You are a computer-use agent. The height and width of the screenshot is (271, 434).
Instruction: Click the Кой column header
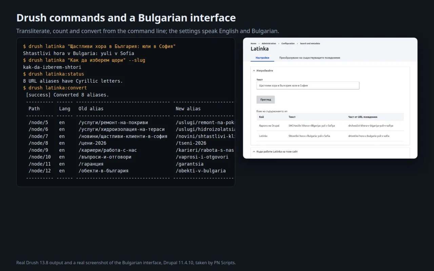(261, 117)
